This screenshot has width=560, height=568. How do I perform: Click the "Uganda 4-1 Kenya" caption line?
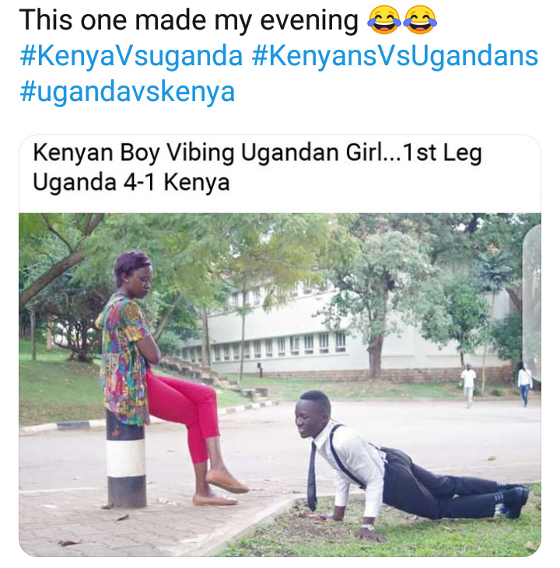pyautogui.click(x=131, y=183)
